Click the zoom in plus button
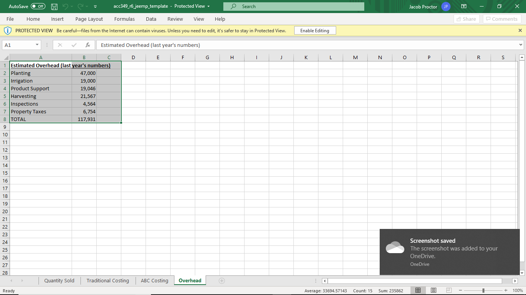This screenshot has width=526, height=295. pyautogui.click(x=506, y=290)
